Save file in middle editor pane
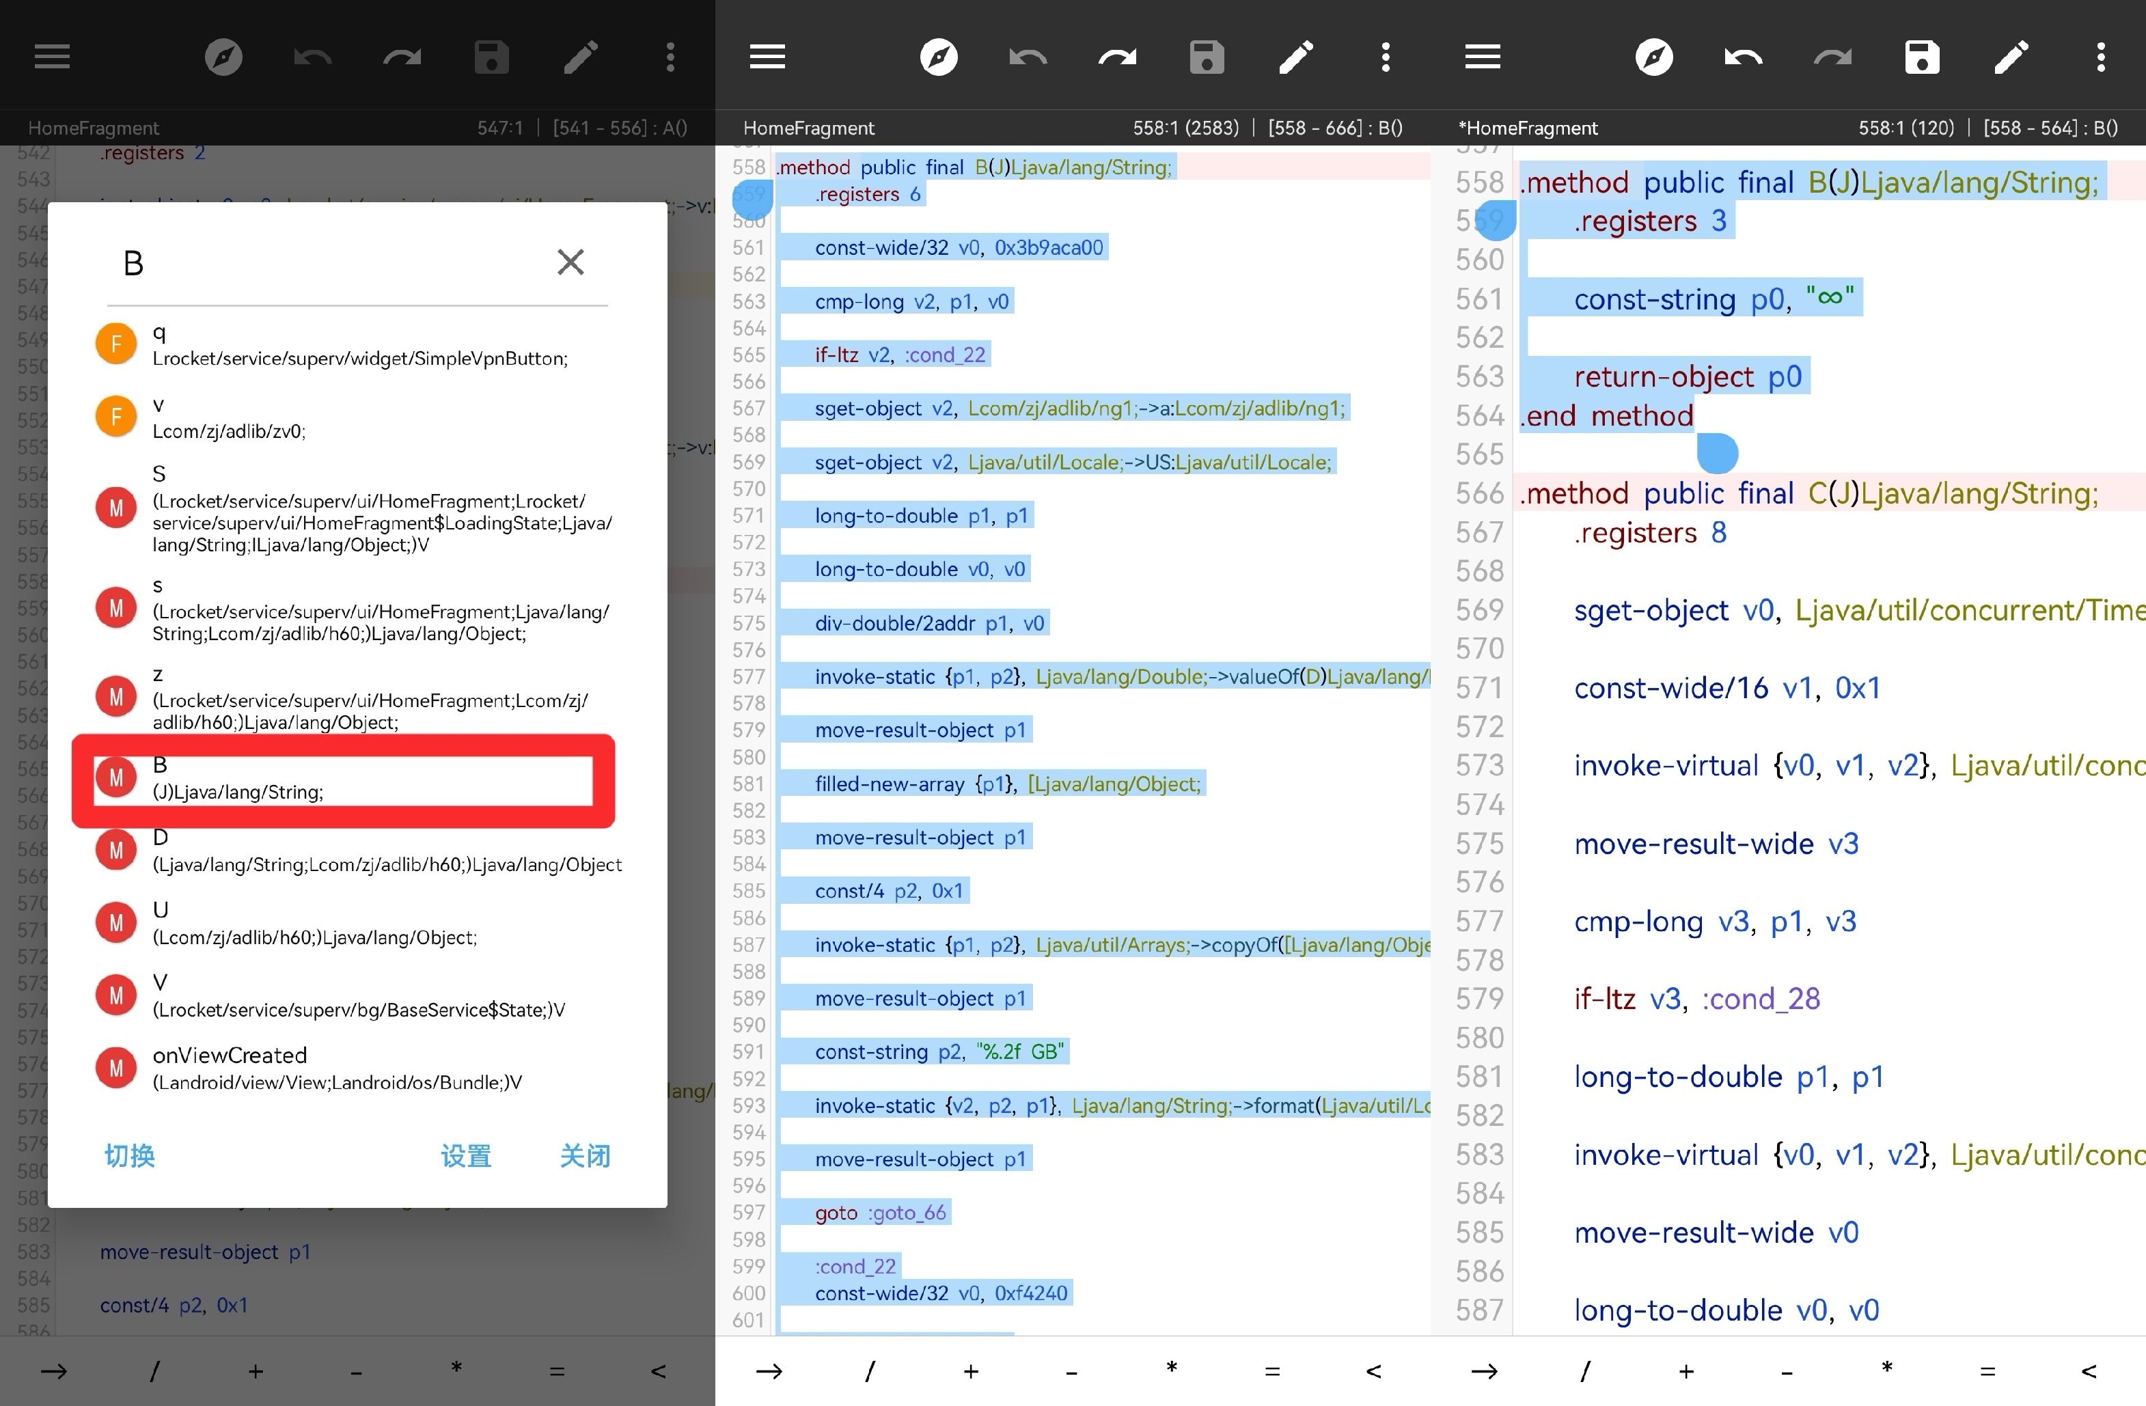 [x=1207, y=57]
